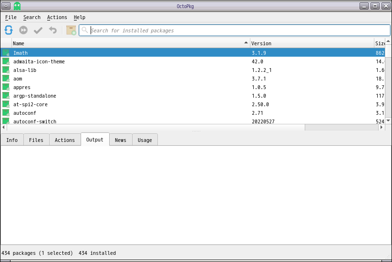Open the File menu
This screenshot has height=262, width=392.
click(x=11, y=17)
